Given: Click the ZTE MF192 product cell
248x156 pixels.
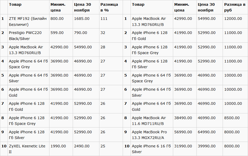Looking at the screenshot, I should (28, 21).
